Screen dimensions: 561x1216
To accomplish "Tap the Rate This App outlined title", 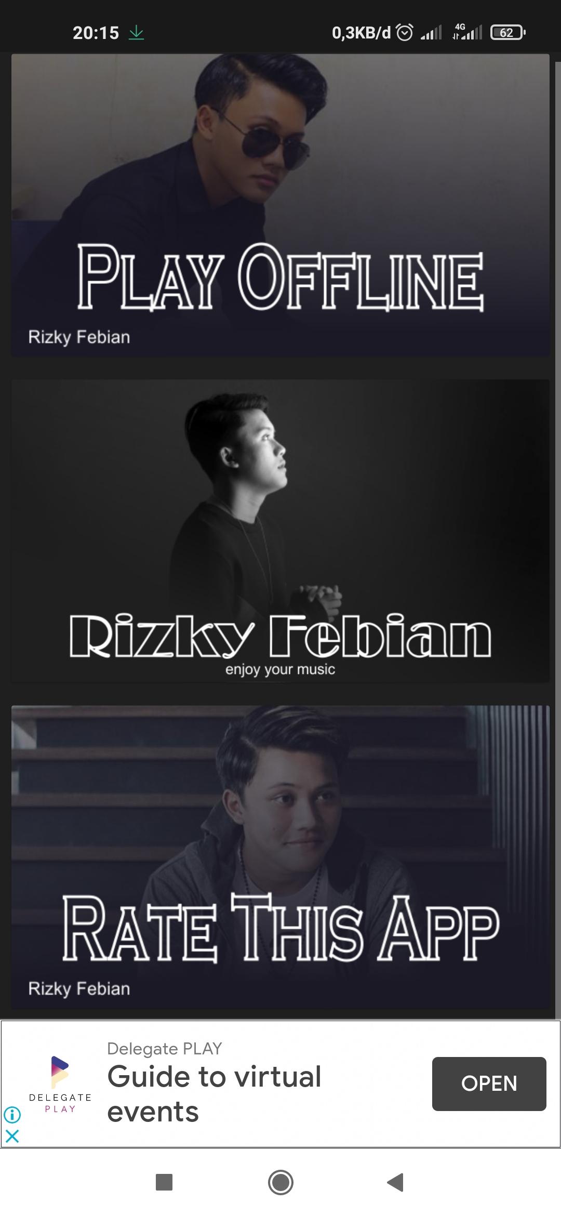I will click(x=280, y=928).
